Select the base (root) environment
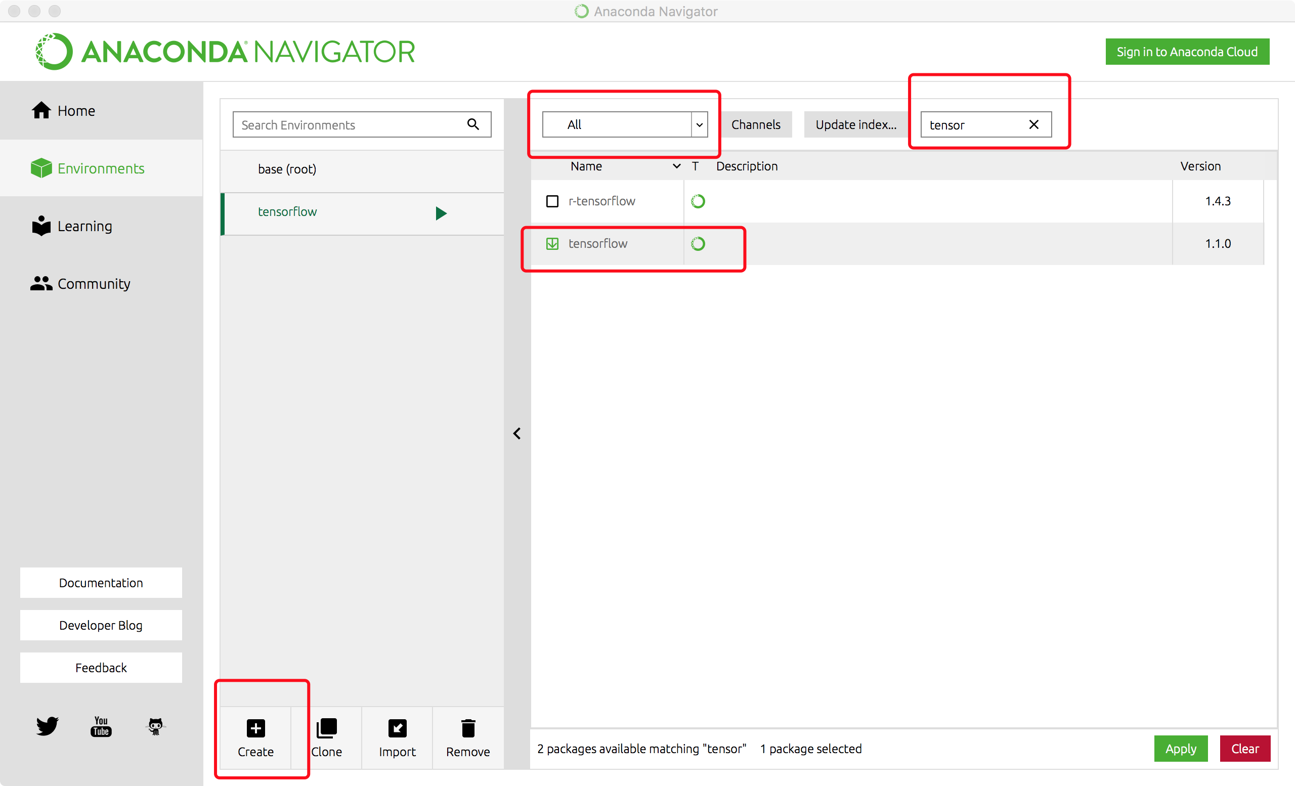The width and height of the screenshot is (1295, 786). click(x=362, y=169)
